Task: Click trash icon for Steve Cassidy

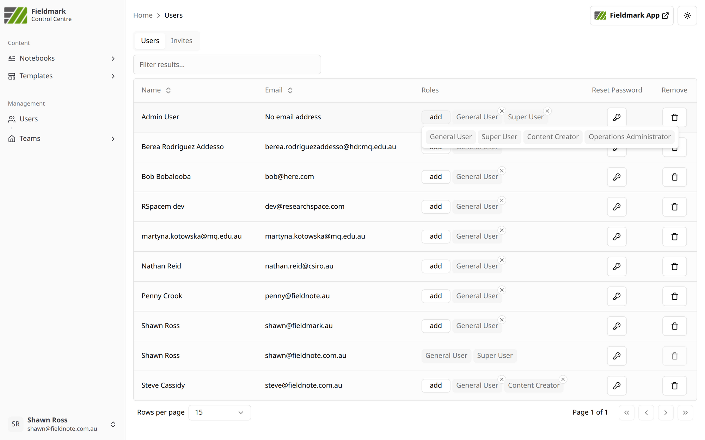Action: pyautogui.click(x=674, y=385)
